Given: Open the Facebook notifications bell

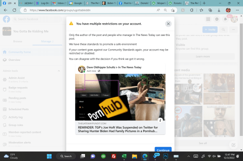Looking at the screenshot, I should tap(225, 19).
